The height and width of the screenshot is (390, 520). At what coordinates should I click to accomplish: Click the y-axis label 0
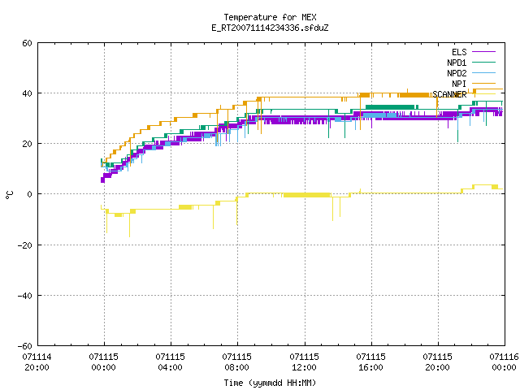click(30, 195)
